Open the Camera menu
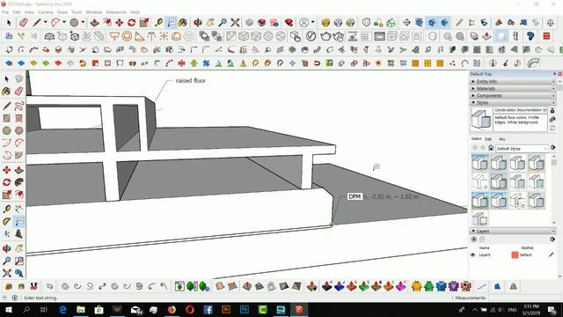This screenshot has height=317, width=563. coord(45,12)
